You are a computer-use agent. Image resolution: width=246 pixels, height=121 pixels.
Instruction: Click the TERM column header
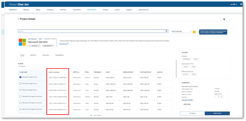86,72
